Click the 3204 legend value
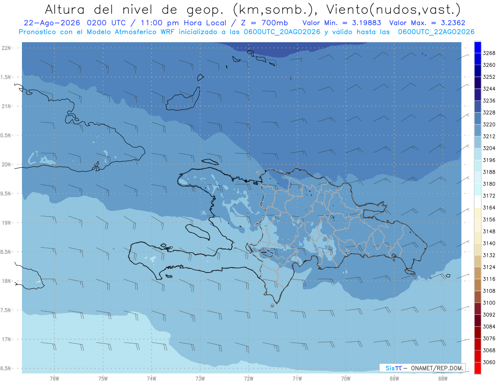Screen dimensions: 497x384 [x=489, y=148]
